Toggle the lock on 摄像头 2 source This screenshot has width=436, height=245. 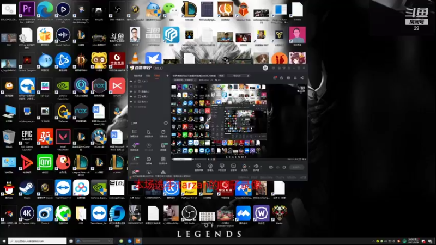point(135,91)
